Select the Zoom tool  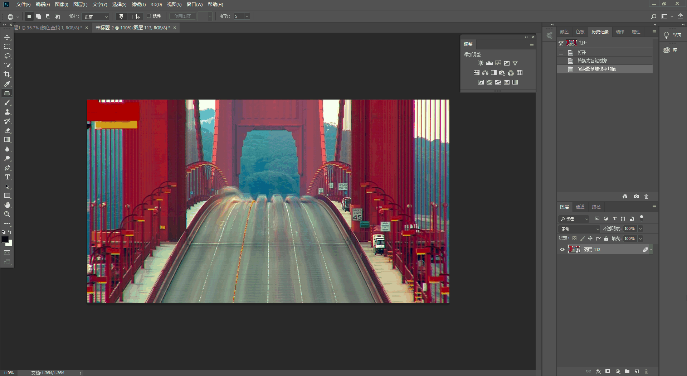pyautogui.click(x=7, y=214)
